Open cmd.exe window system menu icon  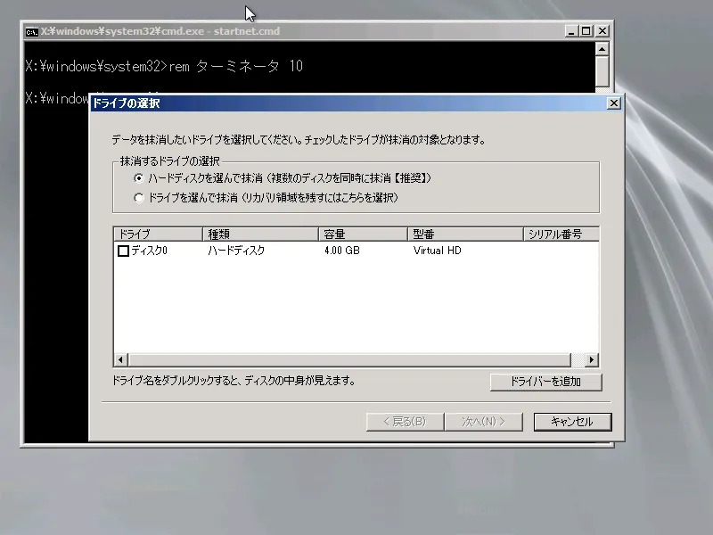[x=32, y=31]
